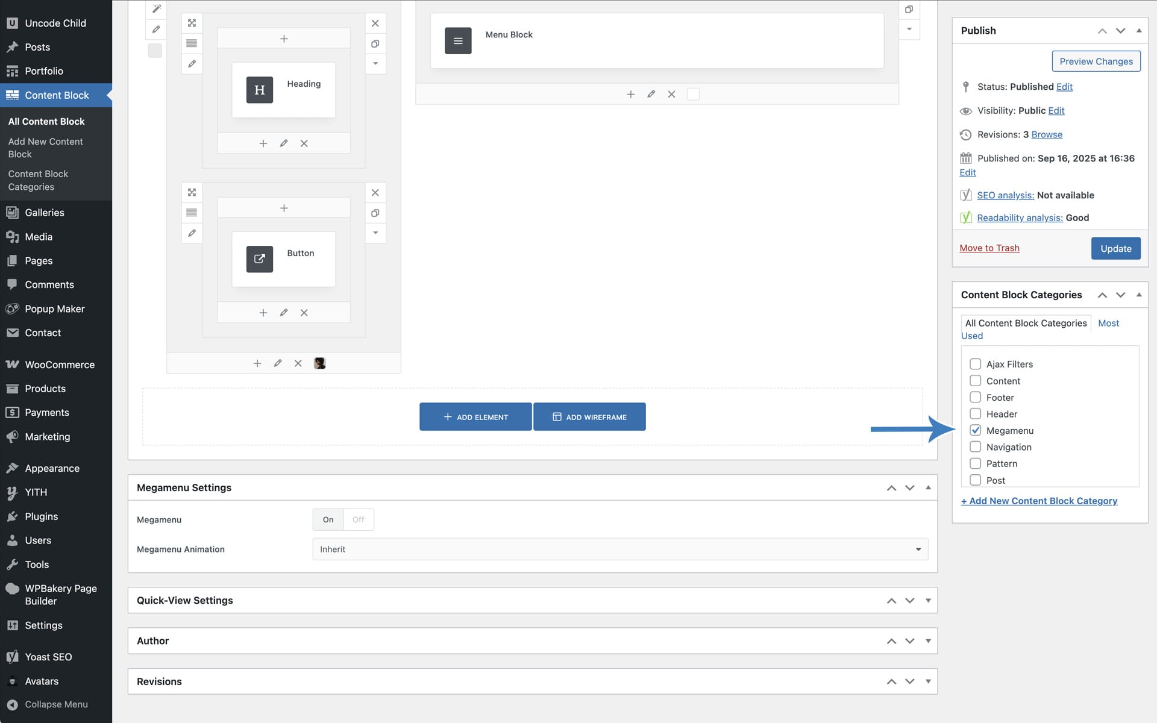Click the Menu Block hamburger icon

click(458, 41)
